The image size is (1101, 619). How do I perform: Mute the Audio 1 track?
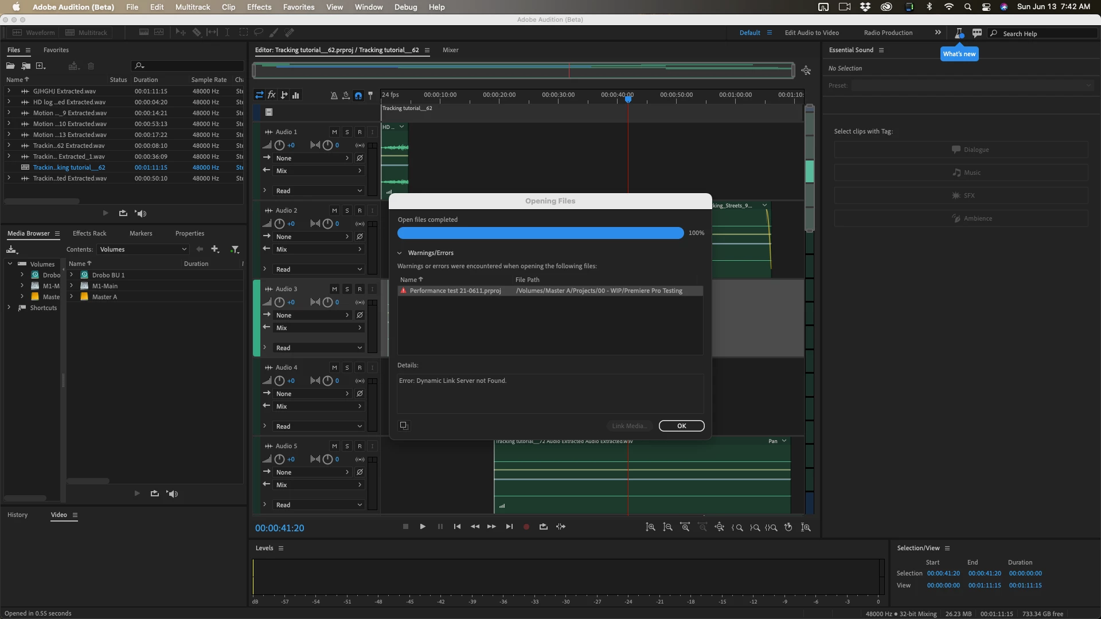(334, 132)
